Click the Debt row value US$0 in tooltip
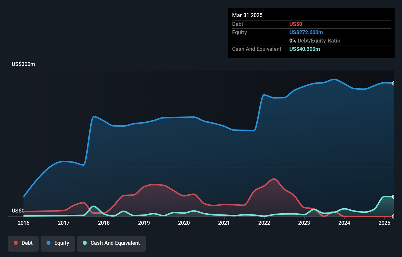This screenshot has width=402, height=257. tap(296, 24)
